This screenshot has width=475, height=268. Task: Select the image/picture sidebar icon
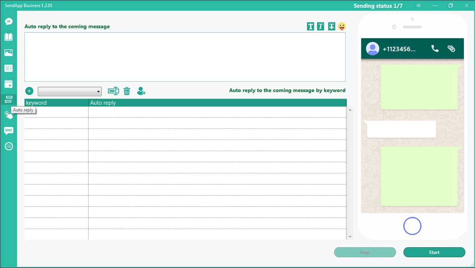9,52
